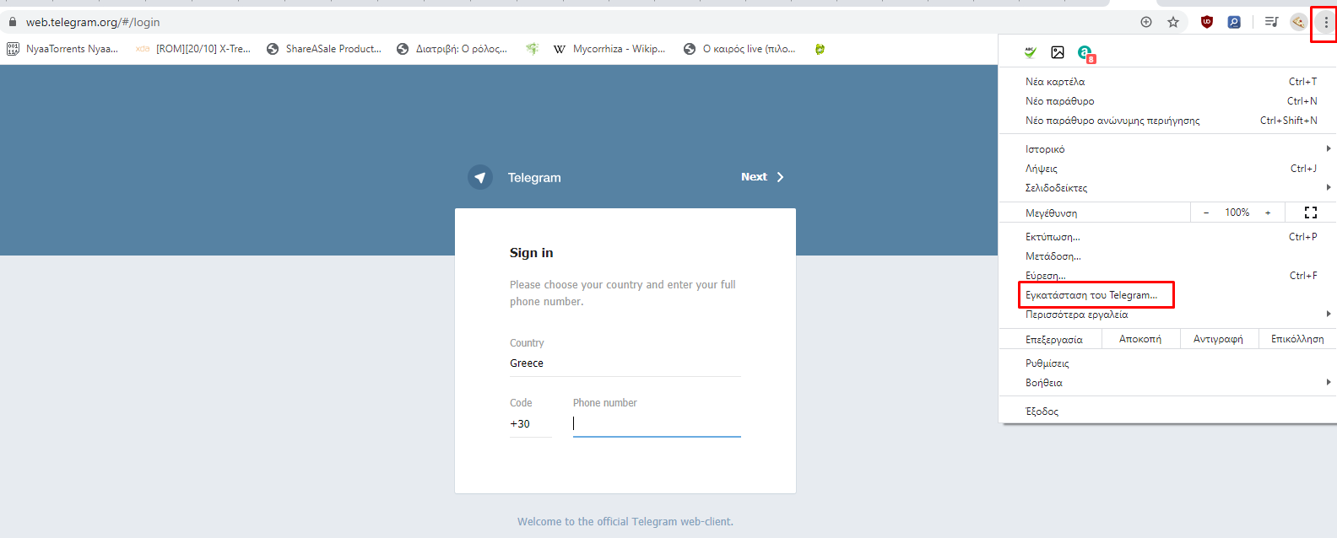Viewport: 1337px width, 538px height.
Task: Select Εκτύπωση menu item
Action: coord(1168,237)
